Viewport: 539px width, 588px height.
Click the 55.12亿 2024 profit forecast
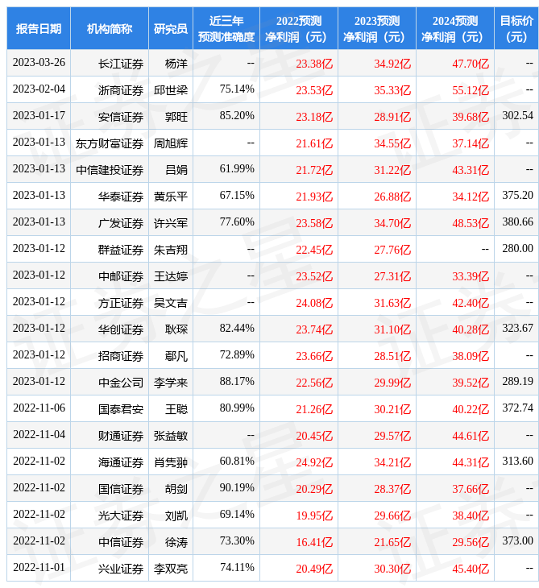(x=471, y=89)
